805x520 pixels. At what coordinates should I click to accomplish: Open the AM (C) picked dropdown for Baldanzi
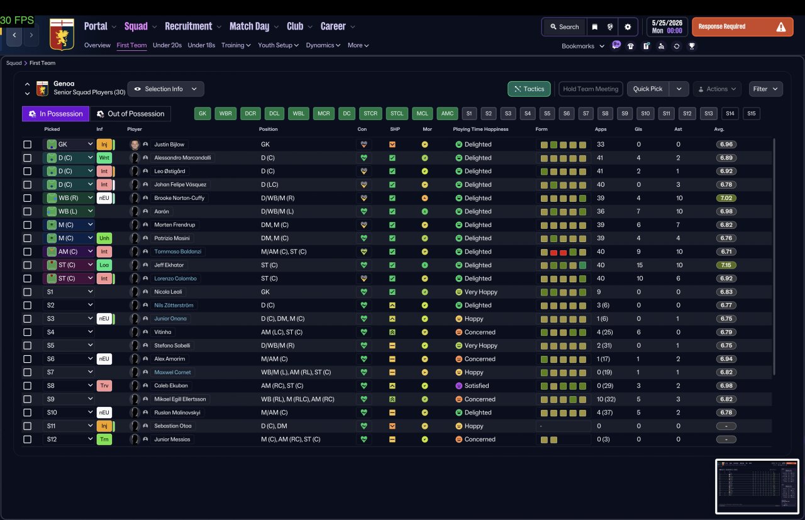pyautogui.click(x=69, y=252)
